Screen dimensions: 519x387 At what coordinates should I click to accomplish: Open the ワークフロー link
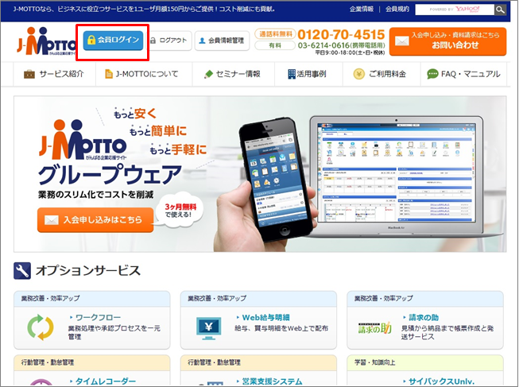(x=98, y=318)
